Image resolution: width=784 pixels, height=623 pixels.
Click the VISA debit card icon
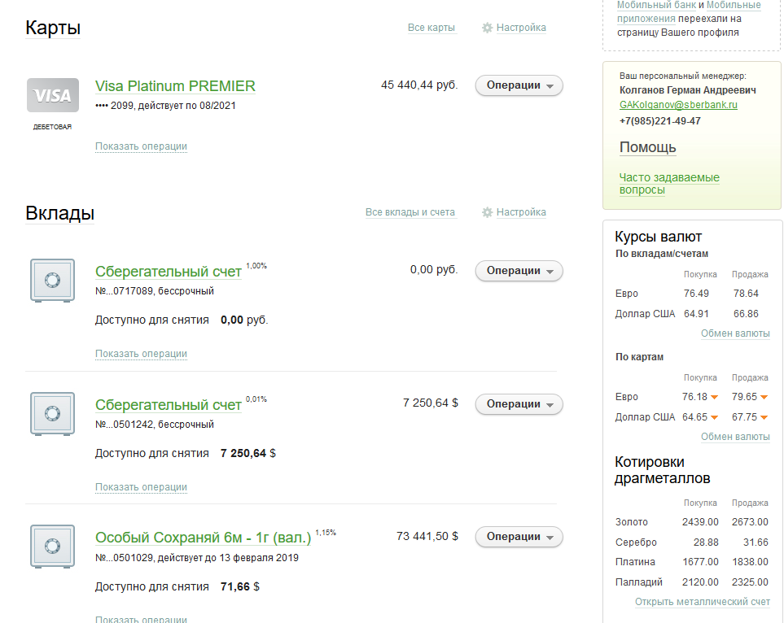tap(52, 95)
